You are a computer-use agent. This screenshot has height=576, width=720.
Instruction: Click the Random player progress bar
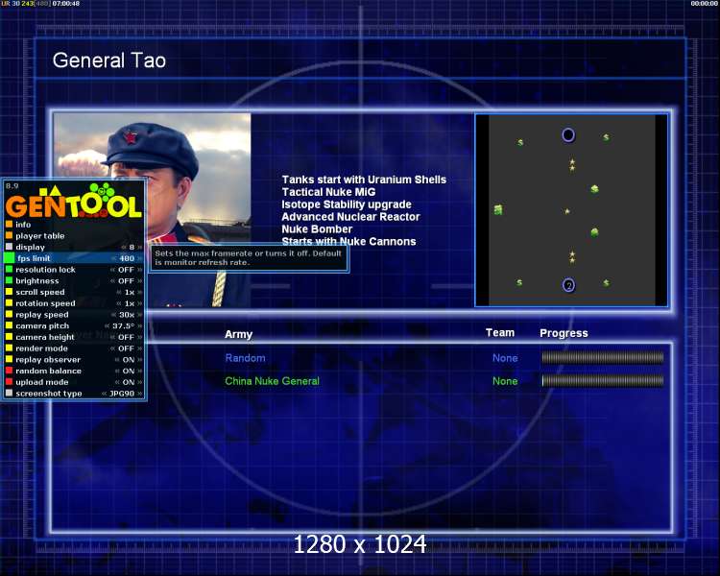click(603, 357)
